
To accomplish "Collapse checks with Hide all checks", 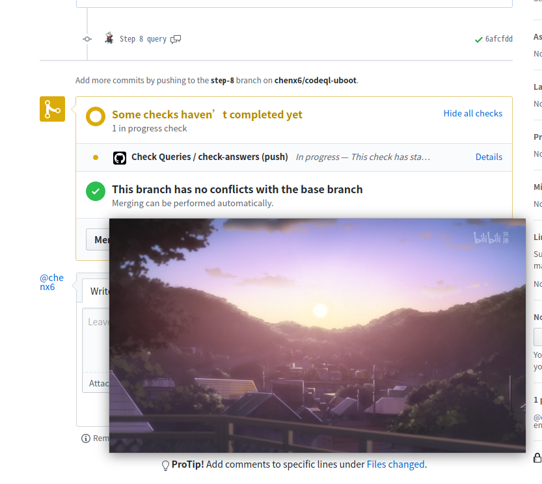I will click(472, 113).
